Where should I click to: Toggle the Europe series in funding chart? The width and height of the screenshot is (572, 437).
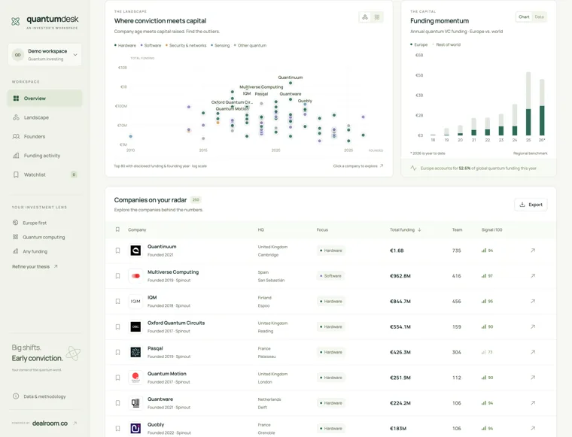(x=418, y=44)
